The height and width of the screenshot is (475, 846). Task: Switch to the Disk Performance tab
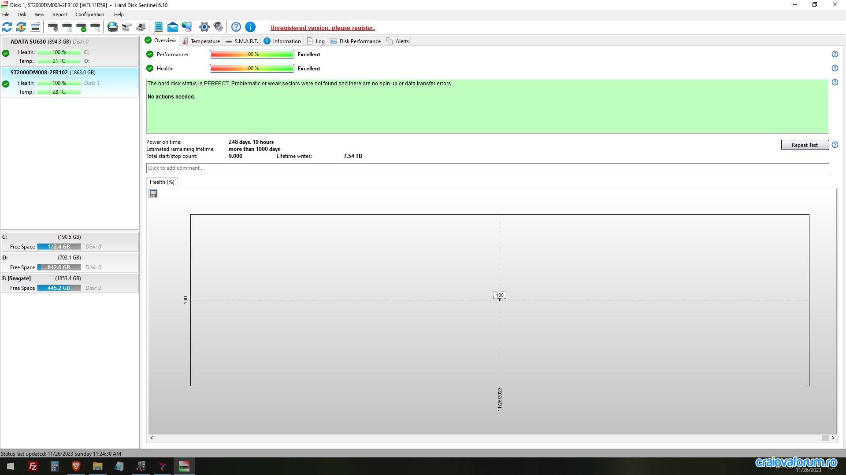click(x=355, y=41)
